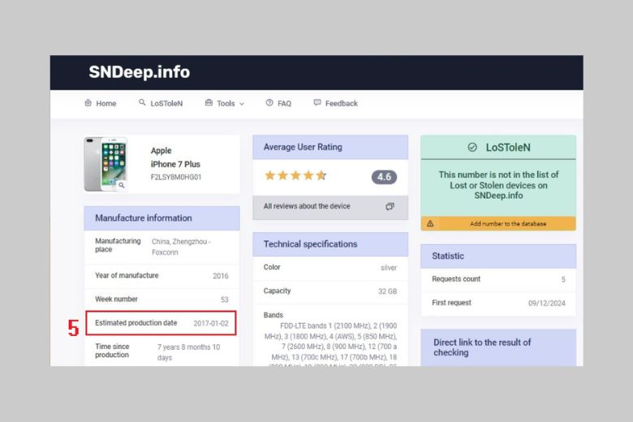Screen dimensions: 633x422
Task: Click the five-star user rating bar
Action: pos(295,175)
